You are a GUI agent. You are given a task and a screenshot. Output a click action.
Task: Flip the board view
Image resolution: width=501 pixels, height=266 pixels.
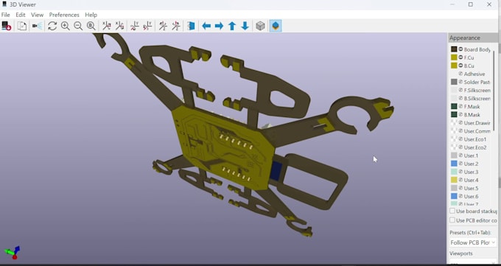[x=191, y=26]
